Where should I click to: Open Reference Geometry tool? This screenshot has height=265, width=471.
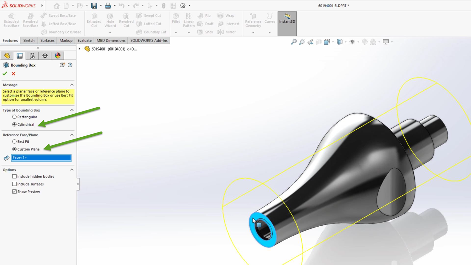(253, 20)
